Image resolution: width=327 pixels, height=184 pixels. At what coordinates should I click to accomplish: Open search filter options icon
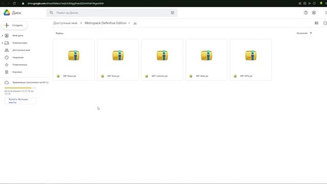coord(173,13)
